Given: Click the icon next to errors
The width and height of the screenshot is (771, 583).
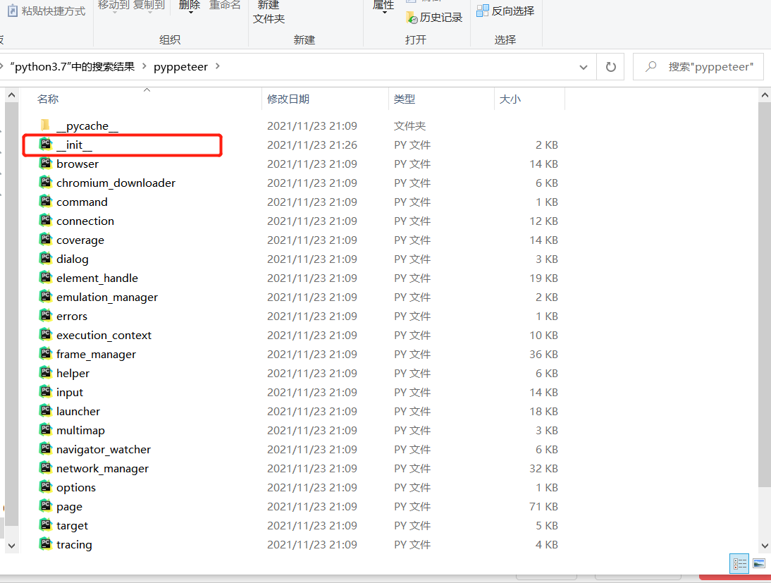Looking at the screenshot, I should click(46, 315).
